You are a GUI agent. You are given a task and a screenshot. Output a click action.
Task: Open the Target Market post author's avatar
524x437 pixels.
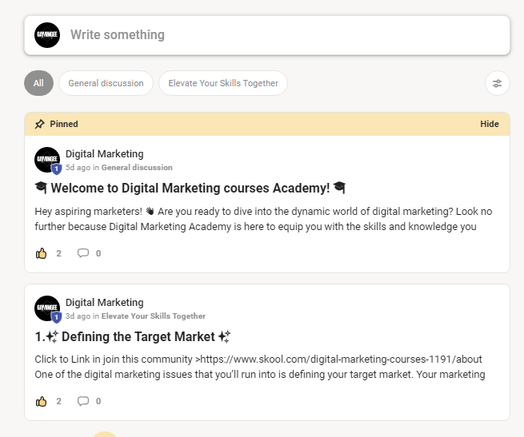47,308
